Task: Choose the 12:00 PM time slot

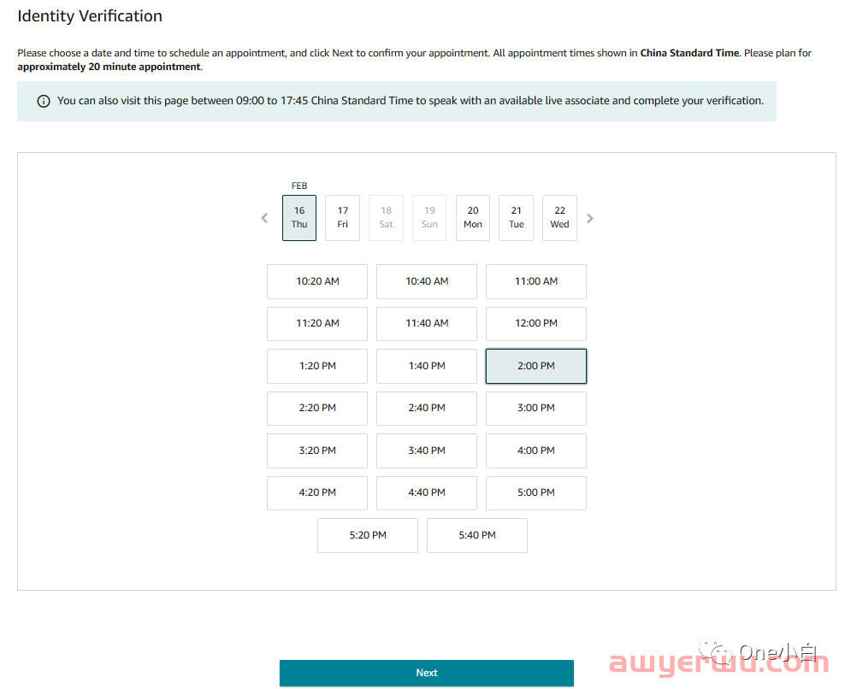Action: pyautogui.click(x=536, y=324)
